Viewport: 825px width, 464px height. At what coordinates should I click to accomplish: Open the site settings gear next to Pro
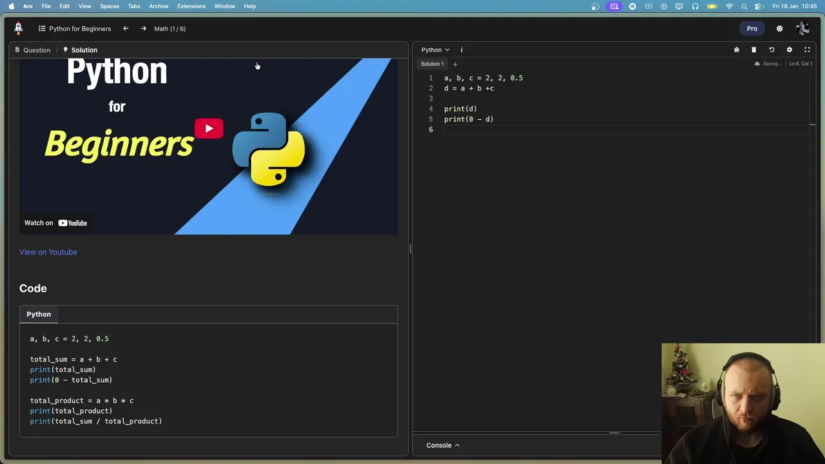(x=779, y=28)
